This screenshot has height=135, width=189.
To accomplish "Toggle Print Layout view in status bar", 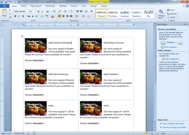I will tap(146, 133).
